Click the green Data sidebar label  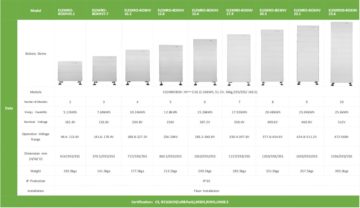(9, 108)
